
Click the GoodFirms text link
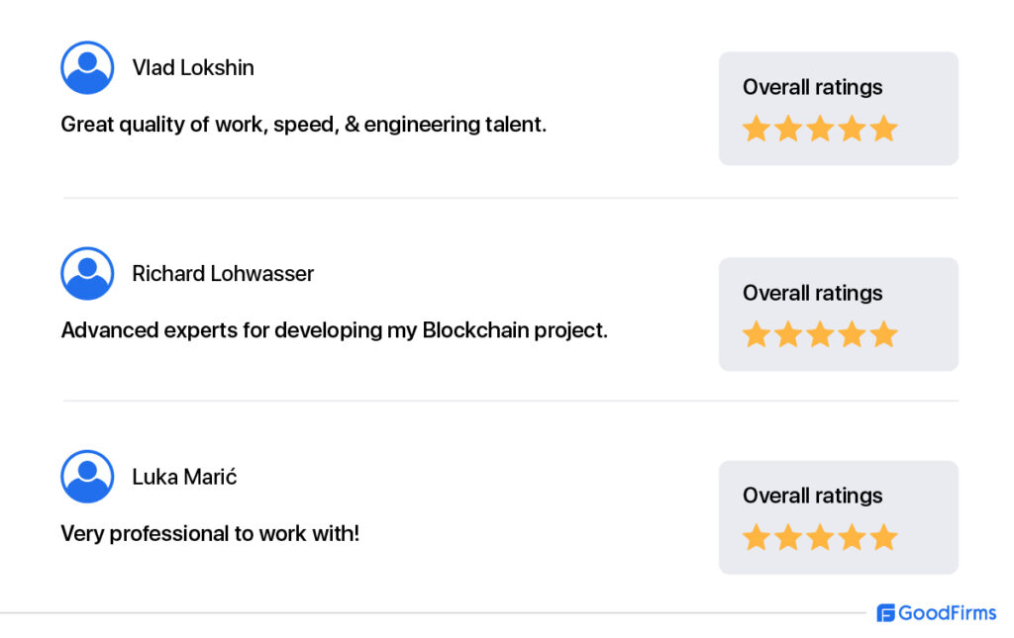tap(947, 613)
